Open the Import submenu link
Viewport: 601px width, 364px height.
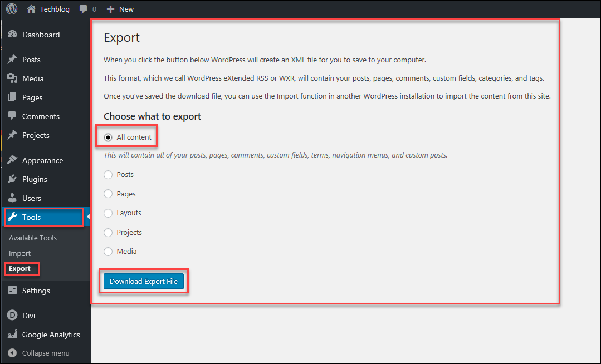tap(19, 254)
